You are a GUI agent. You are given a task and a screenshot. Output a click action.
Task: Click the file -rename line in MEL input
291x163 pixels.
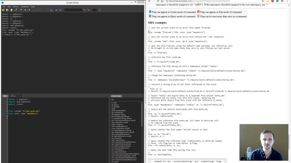click(x=24, y=111)
